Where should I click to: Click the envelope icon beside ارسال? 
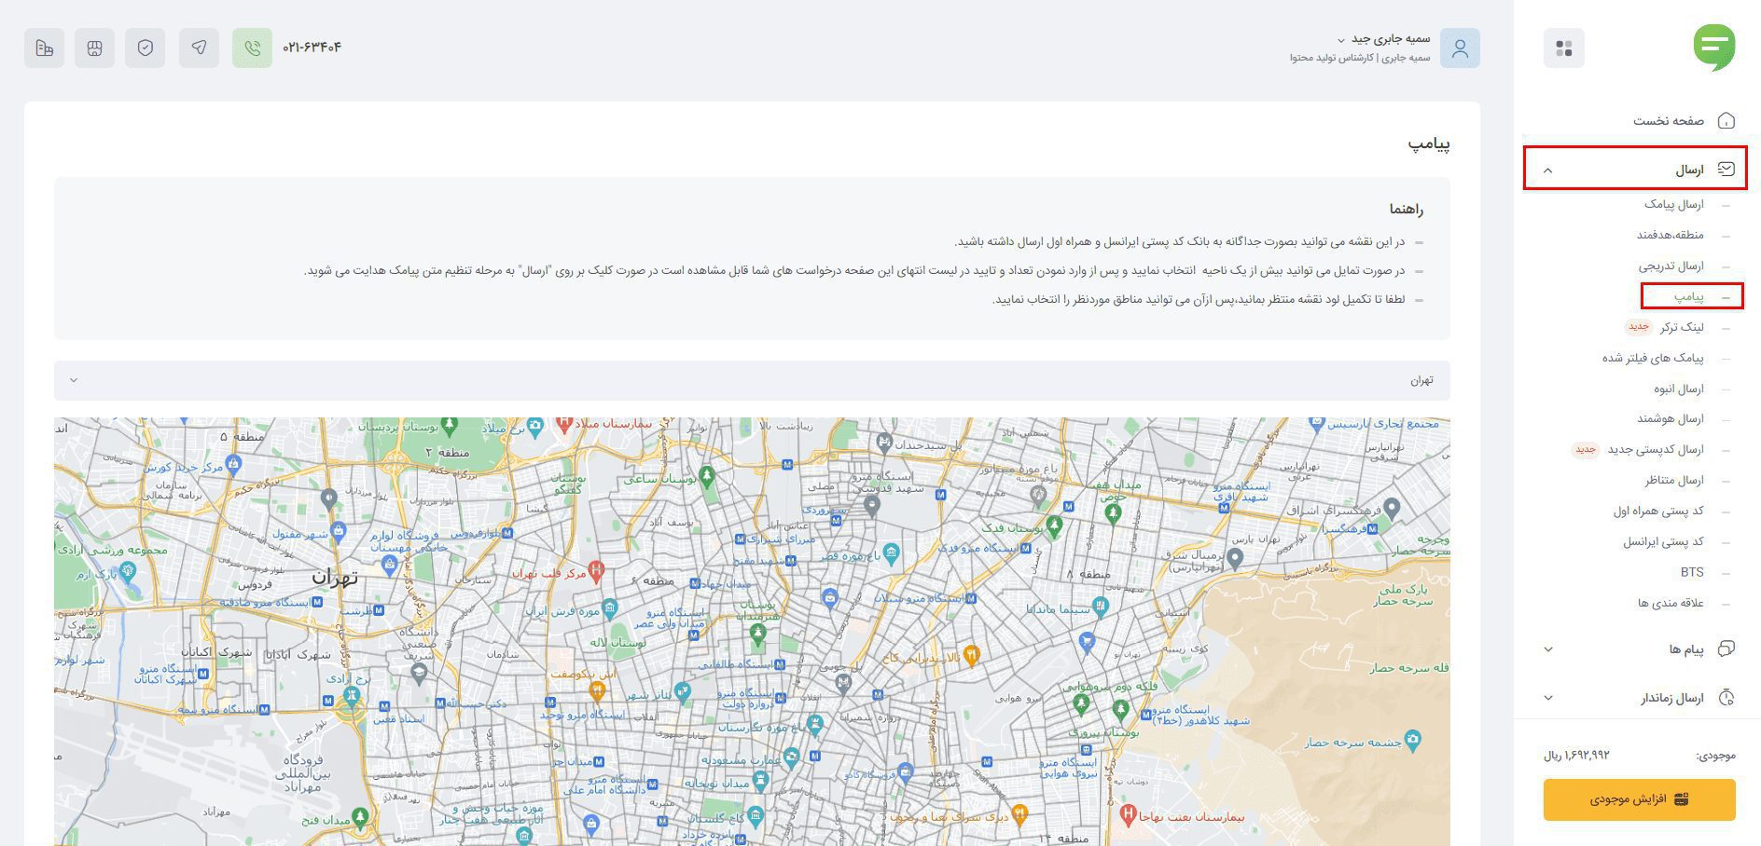1726,170
